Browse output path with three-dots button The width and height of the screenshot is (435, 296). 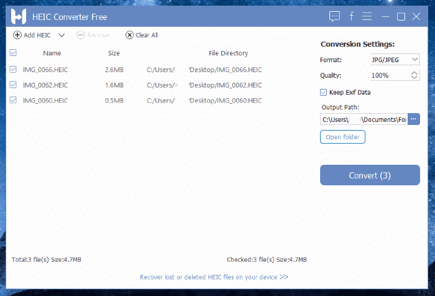tap(413, 119)
